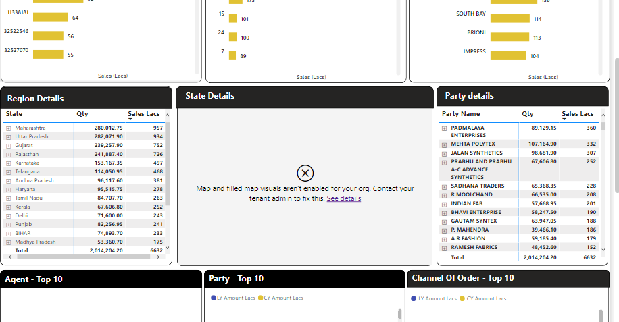
Task: Expand the Madhya Pradesh row
Action: [x=8, y=242]
